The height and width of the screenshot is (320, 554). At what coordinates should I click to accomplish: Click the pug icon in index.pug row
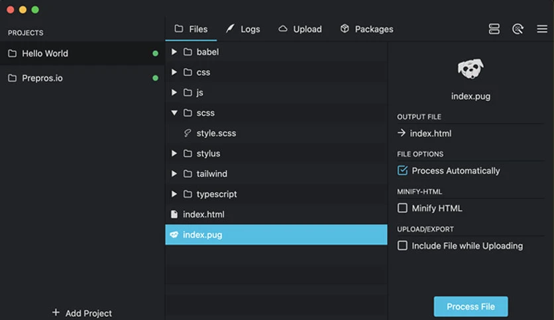point(174,235)
